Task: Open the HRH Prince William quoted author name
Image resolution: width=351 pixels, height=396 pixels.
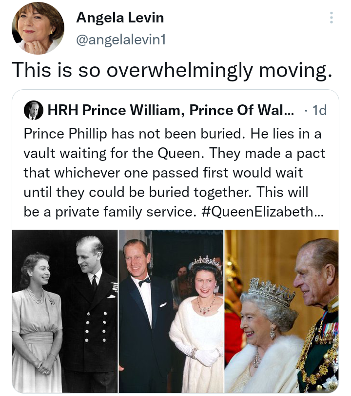Action: tap(165, 111)
